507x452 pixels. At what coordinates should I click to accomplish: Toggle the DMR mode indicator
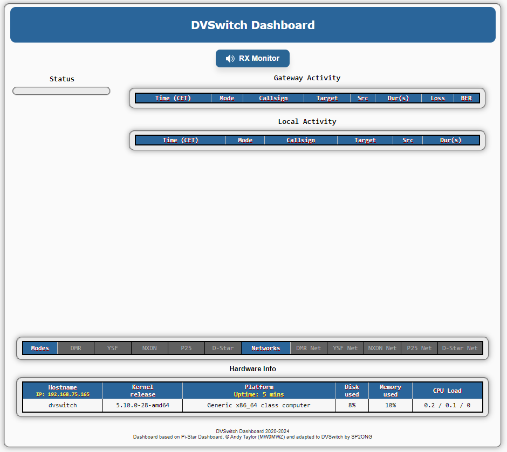tap(76, 348)
